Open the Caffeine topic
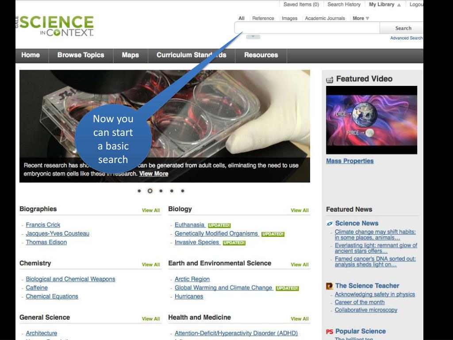 click(x=37, y=288)
